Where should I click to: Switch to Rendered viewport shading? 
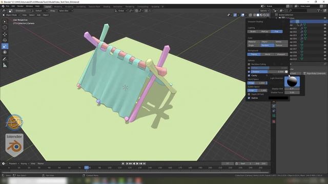[264, 15]
